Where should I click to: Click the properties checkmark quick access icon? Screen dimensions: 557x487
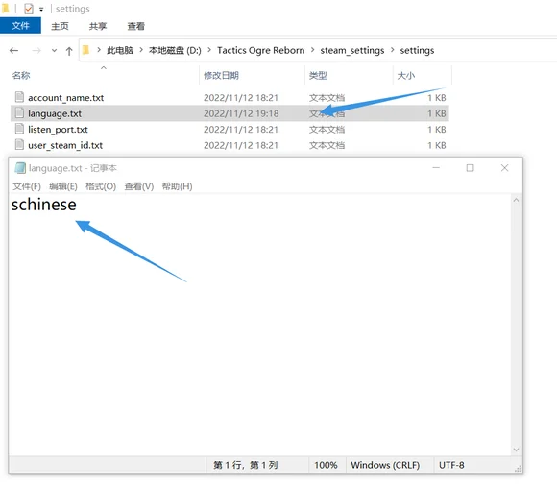click(x=29, y=9)
